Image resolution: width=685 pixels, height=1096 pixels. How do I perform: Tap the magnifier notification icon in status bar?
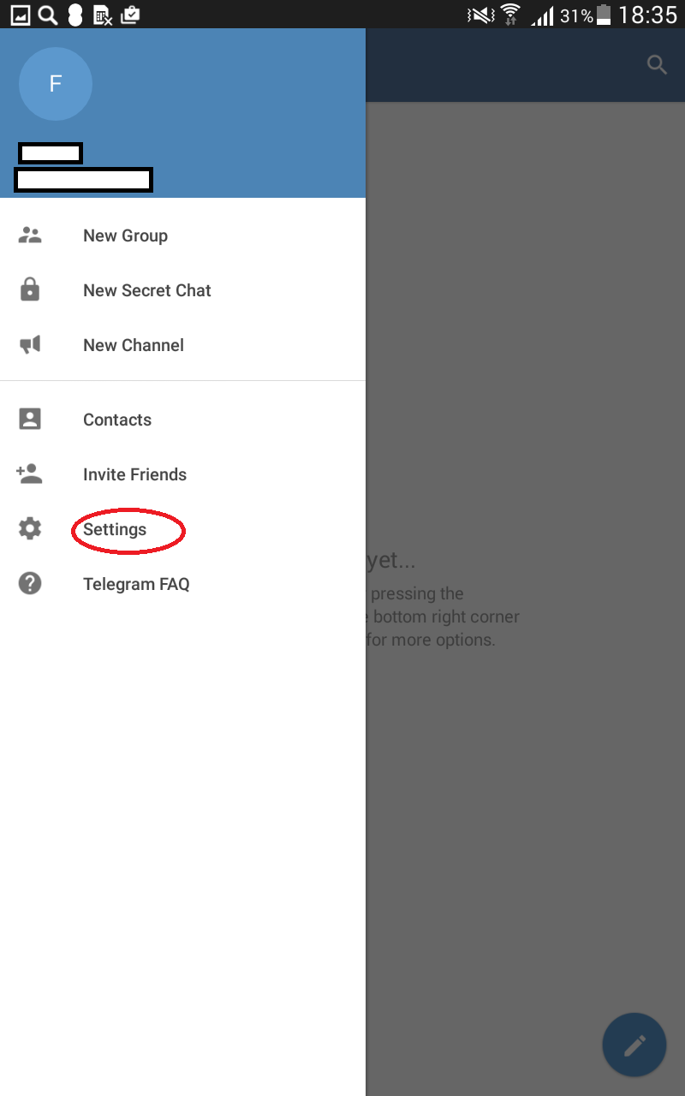pos(48,15)
